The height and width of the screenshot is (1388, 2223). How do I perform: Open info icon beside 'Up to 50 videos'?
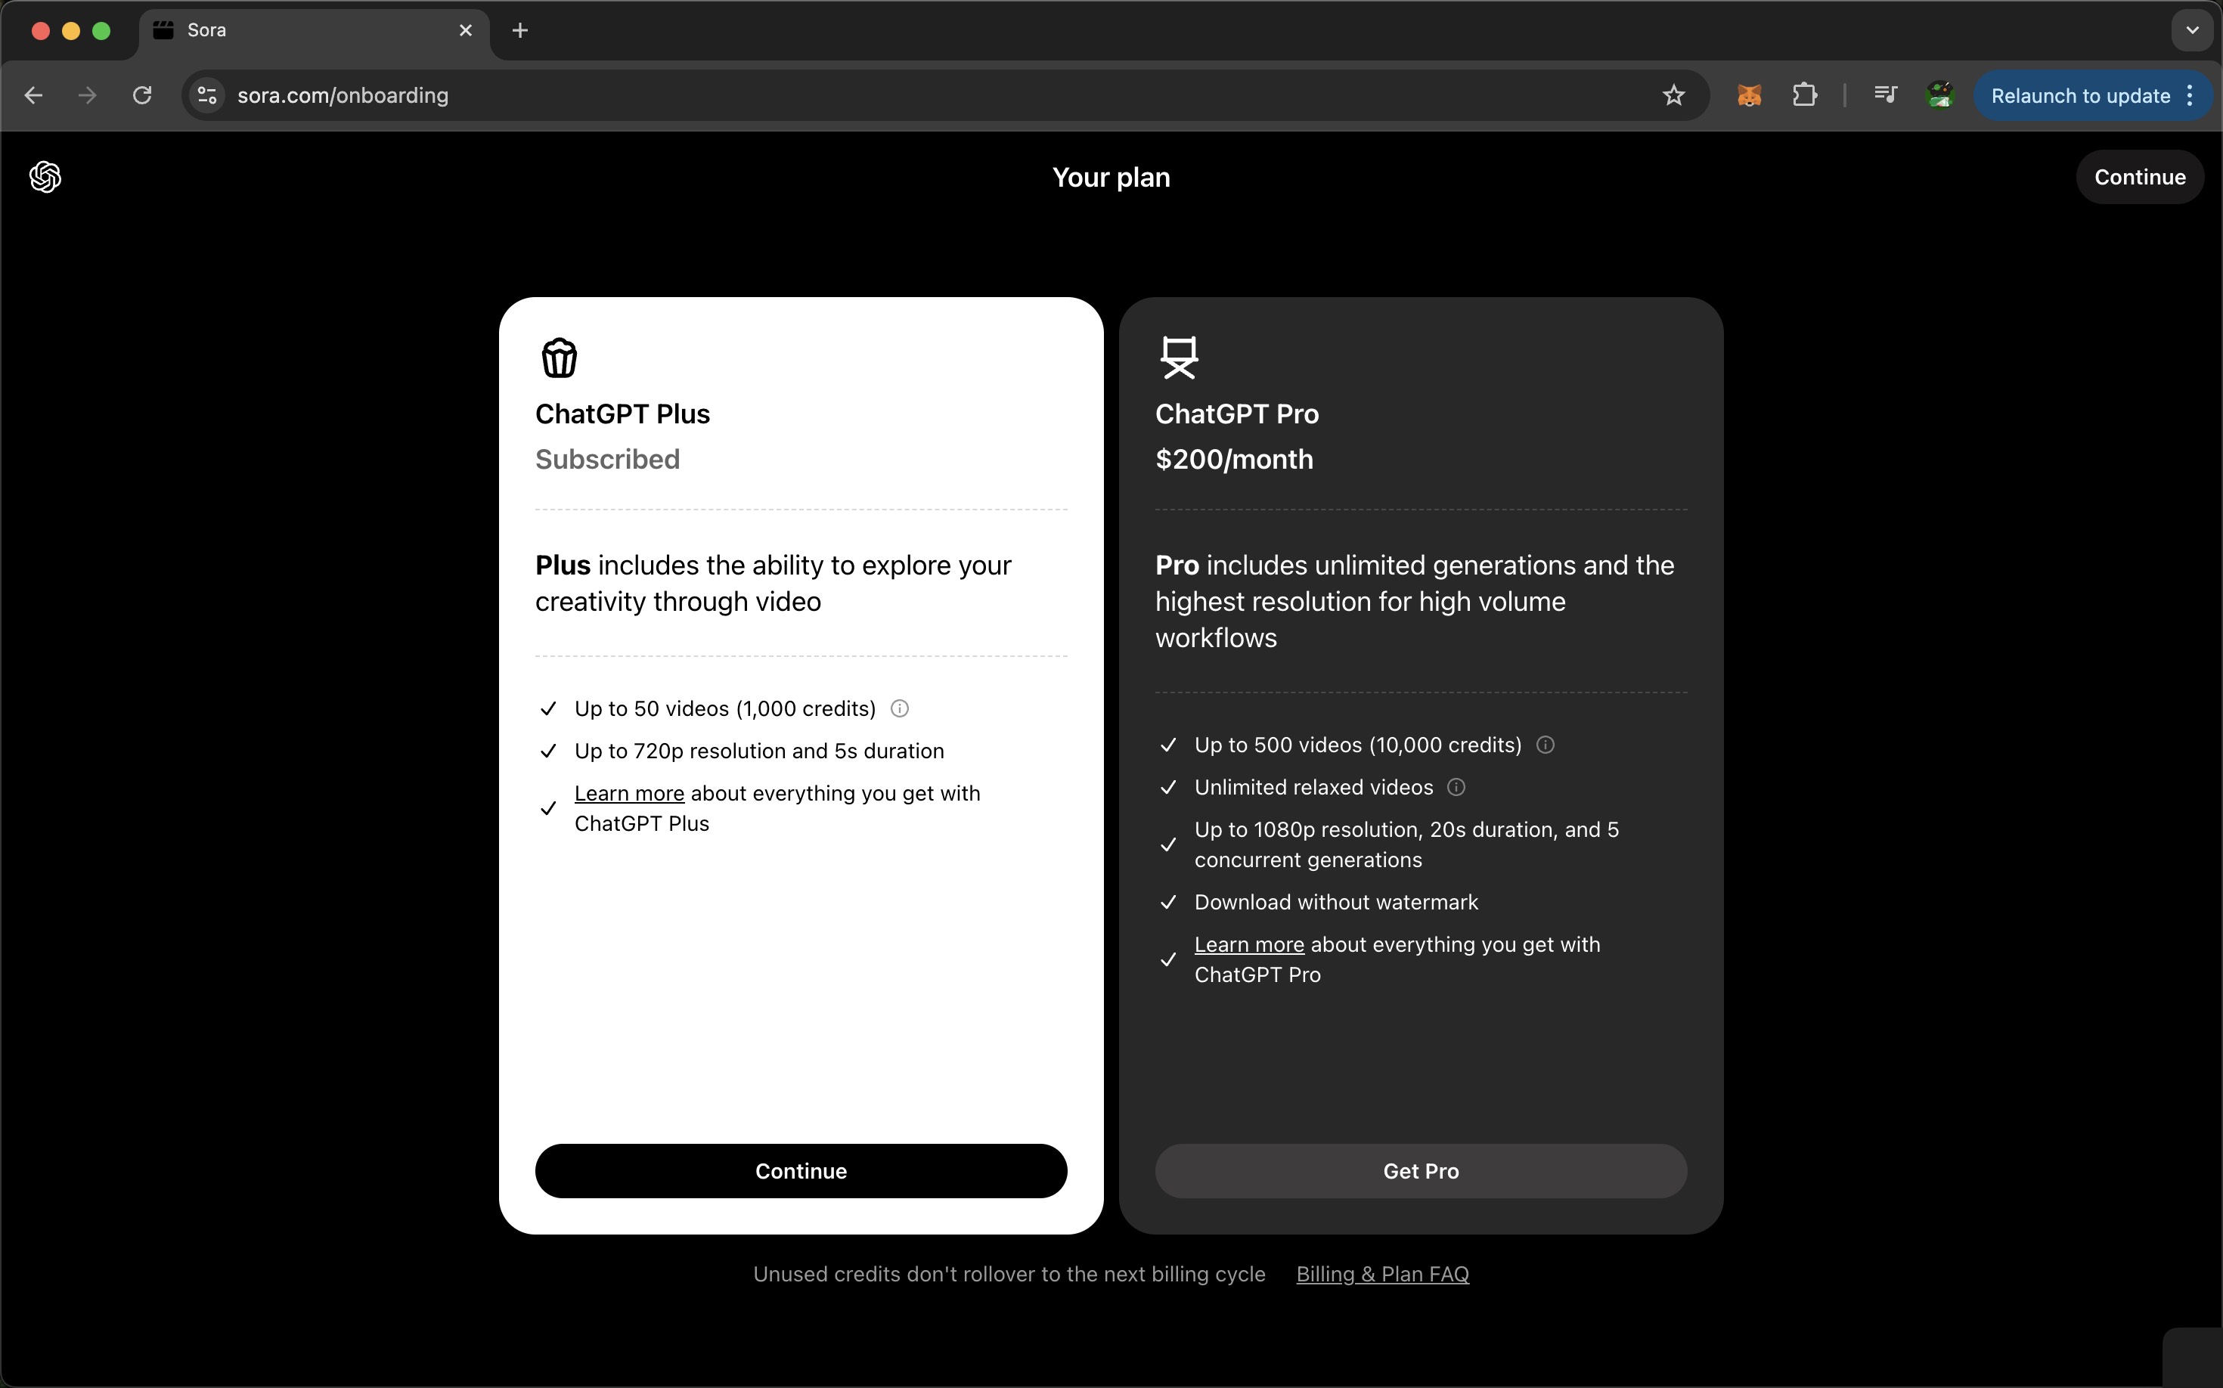[x=900, y=708]
